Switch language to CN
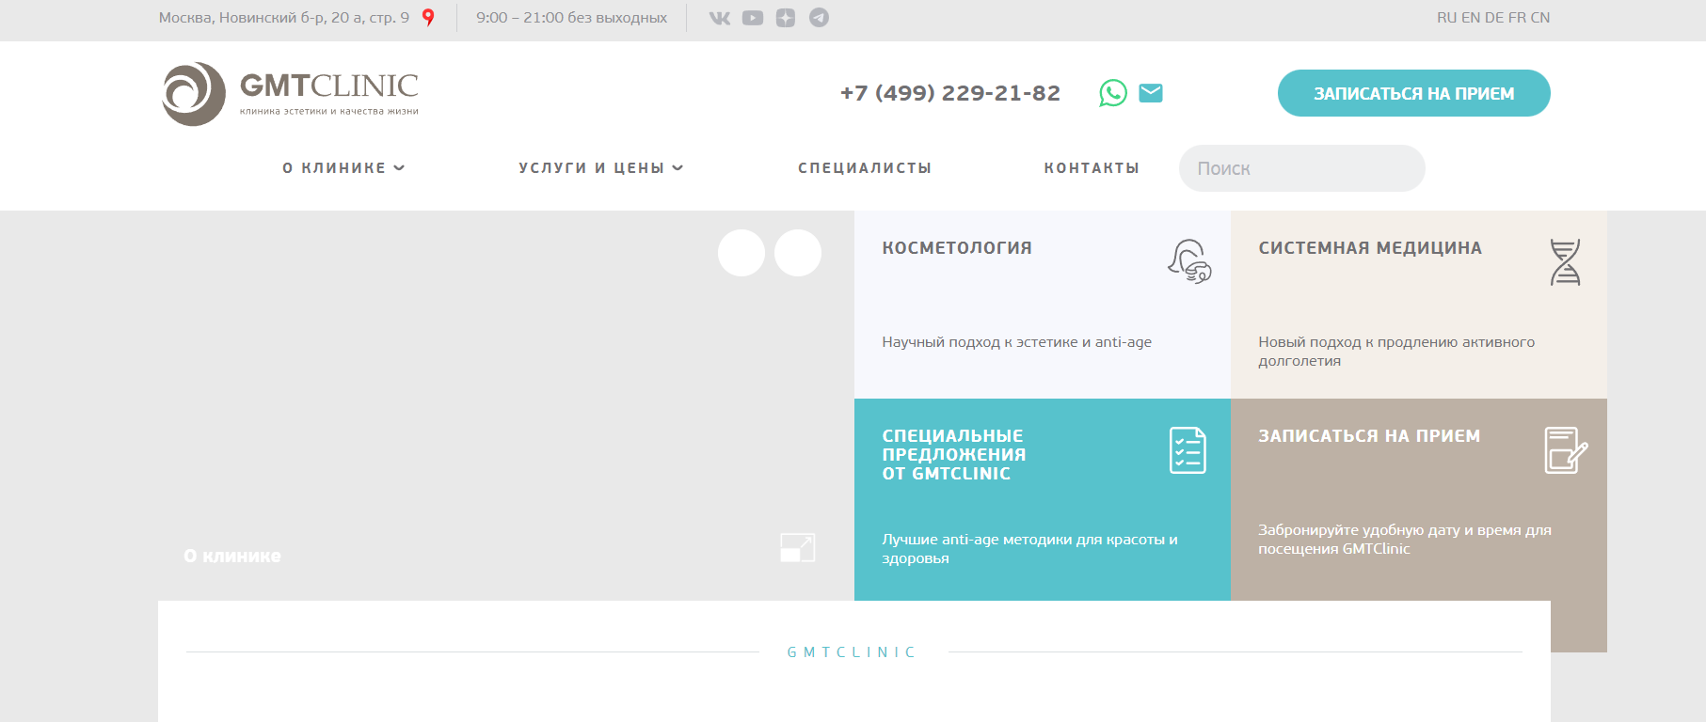The image size is (1706, 722). [1540, 18]
